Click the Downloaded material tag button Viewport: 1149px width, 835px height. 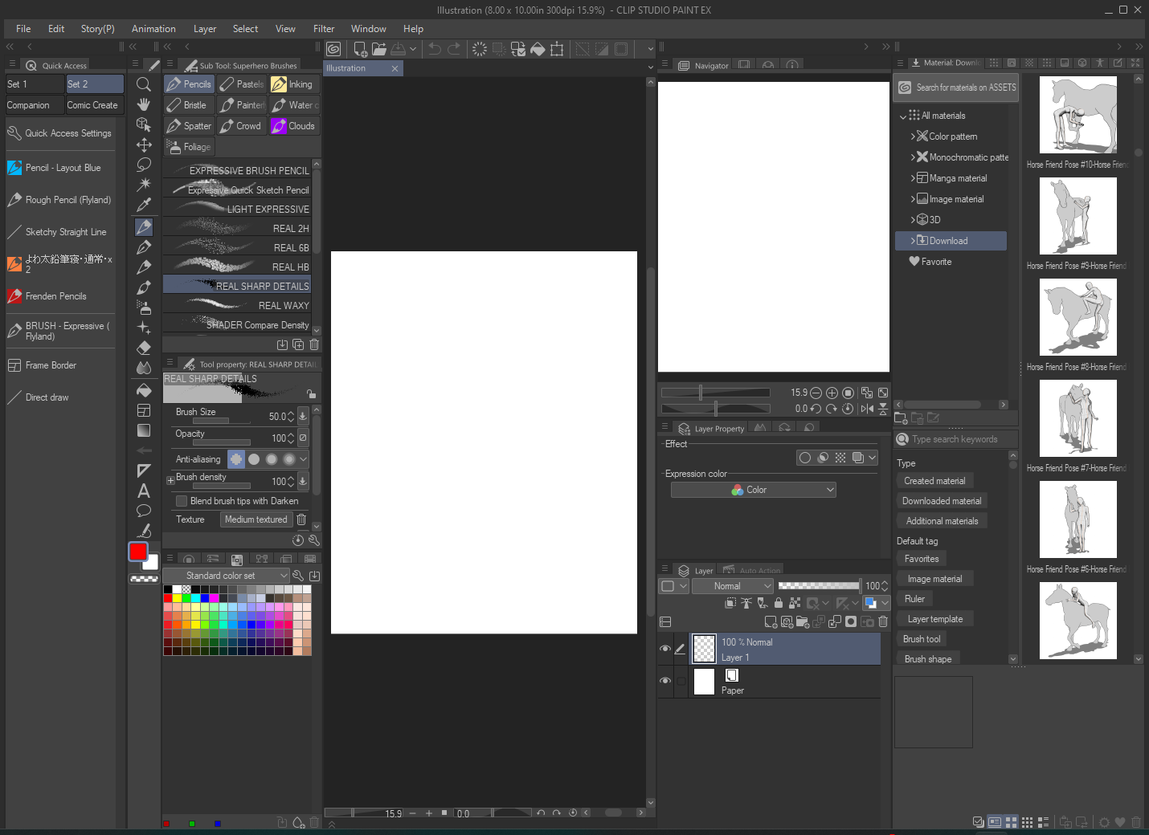tap(941, 501)
